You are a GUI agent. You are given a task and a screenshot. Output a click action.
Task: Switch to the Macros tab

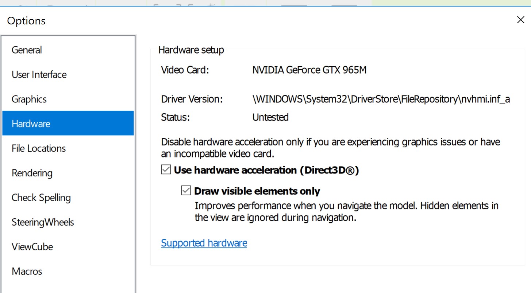click(27, 271)
